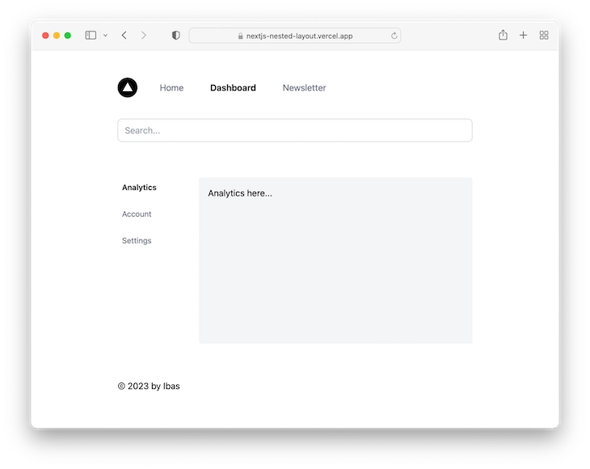Open the privacy shield icon

coord(175,36)
